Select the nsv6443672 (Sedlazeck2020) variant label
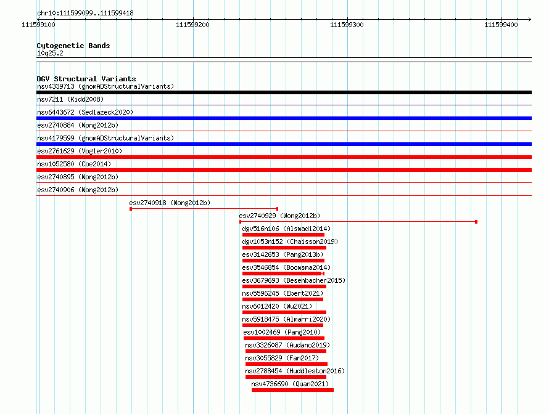The image size is (549, 414). (x=85, y=112)
